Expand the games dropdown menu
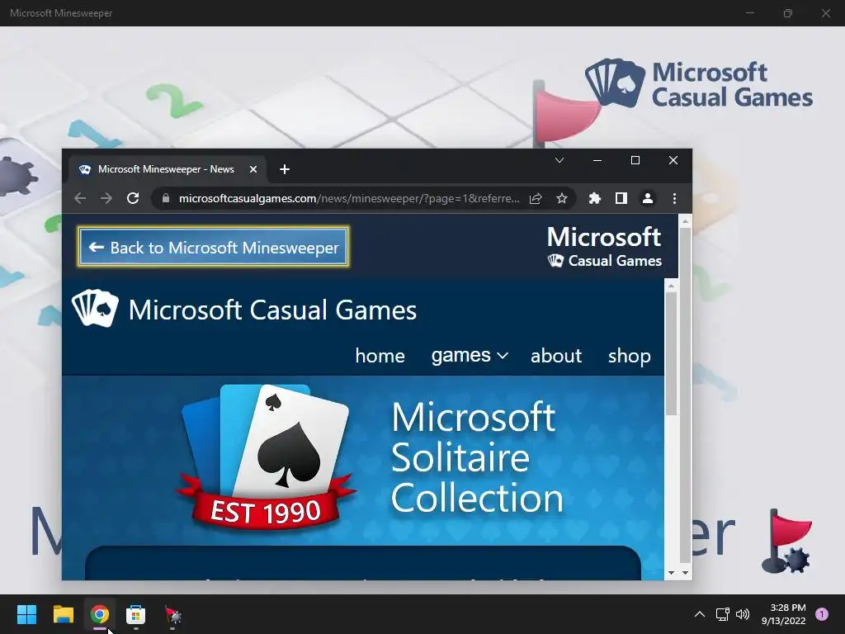845x634 pixels. (x=470, y=356)
